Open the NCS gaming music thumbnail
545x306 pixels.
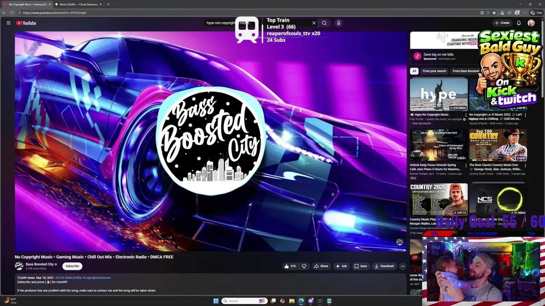point(498,200)
